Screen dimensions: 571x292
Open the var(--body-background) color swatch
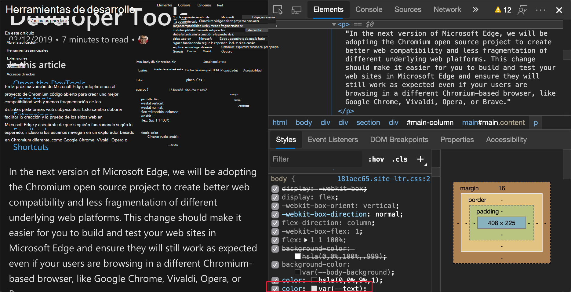[298, 272]
